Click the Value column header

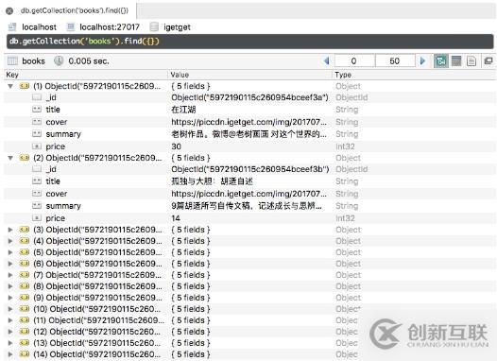point(180,75)
